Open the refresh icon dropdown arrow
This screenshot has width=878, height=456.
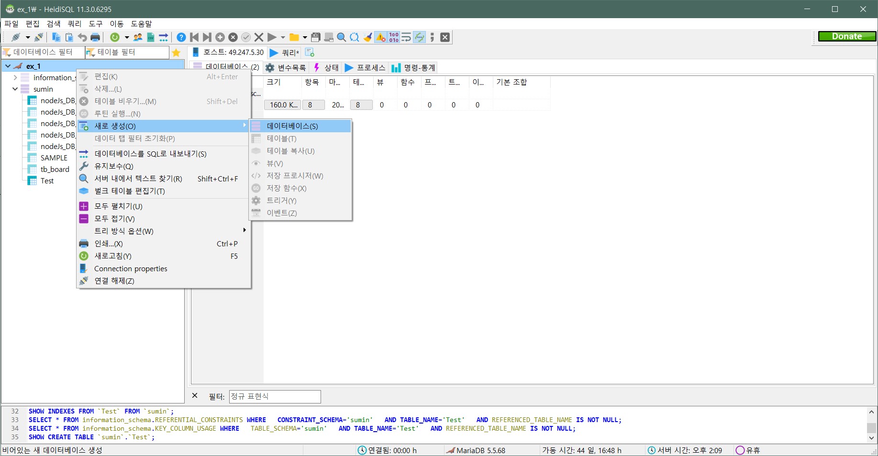point(127,37)
